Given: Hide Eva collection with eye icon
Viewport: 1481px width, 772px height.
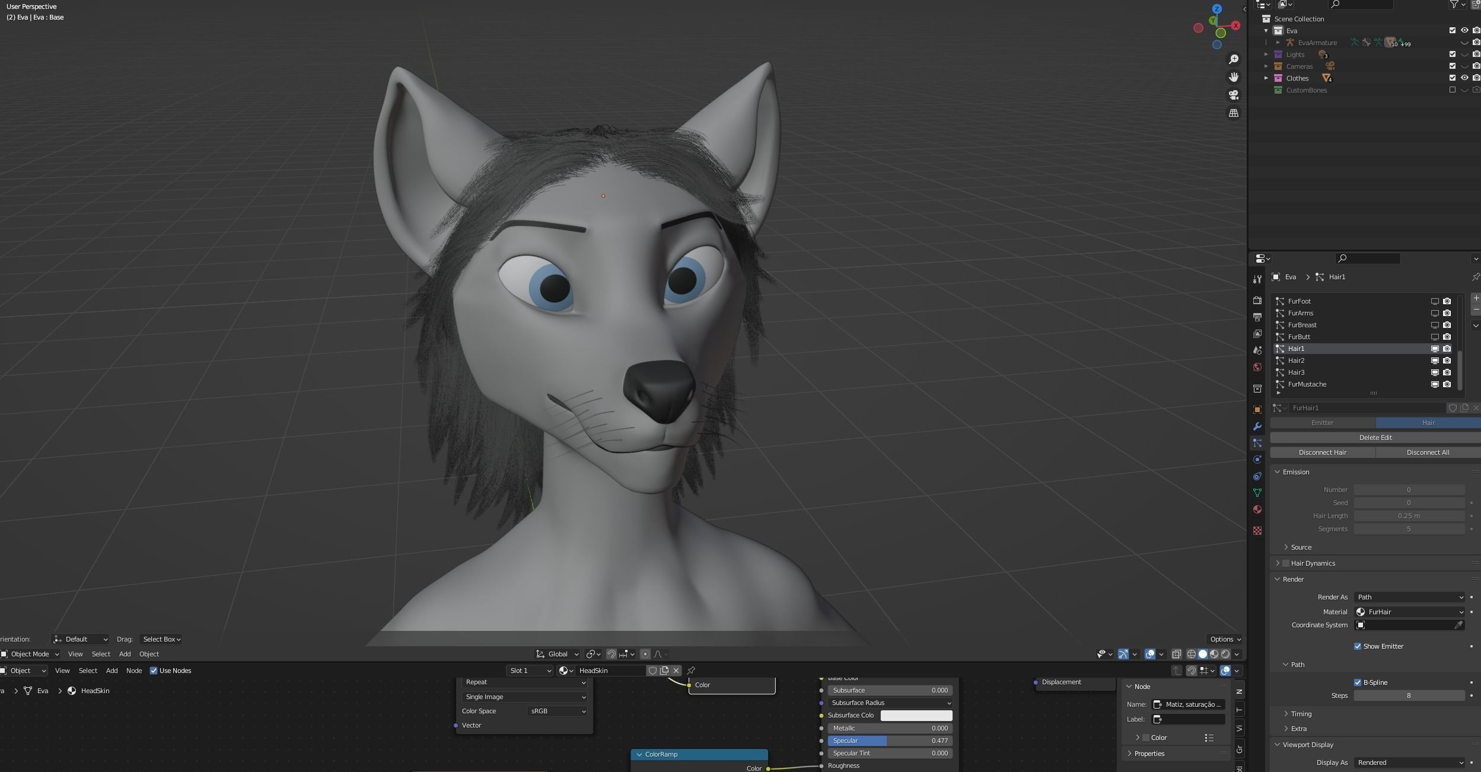Looking at the screenshot, I should (x=1464, y=31).
